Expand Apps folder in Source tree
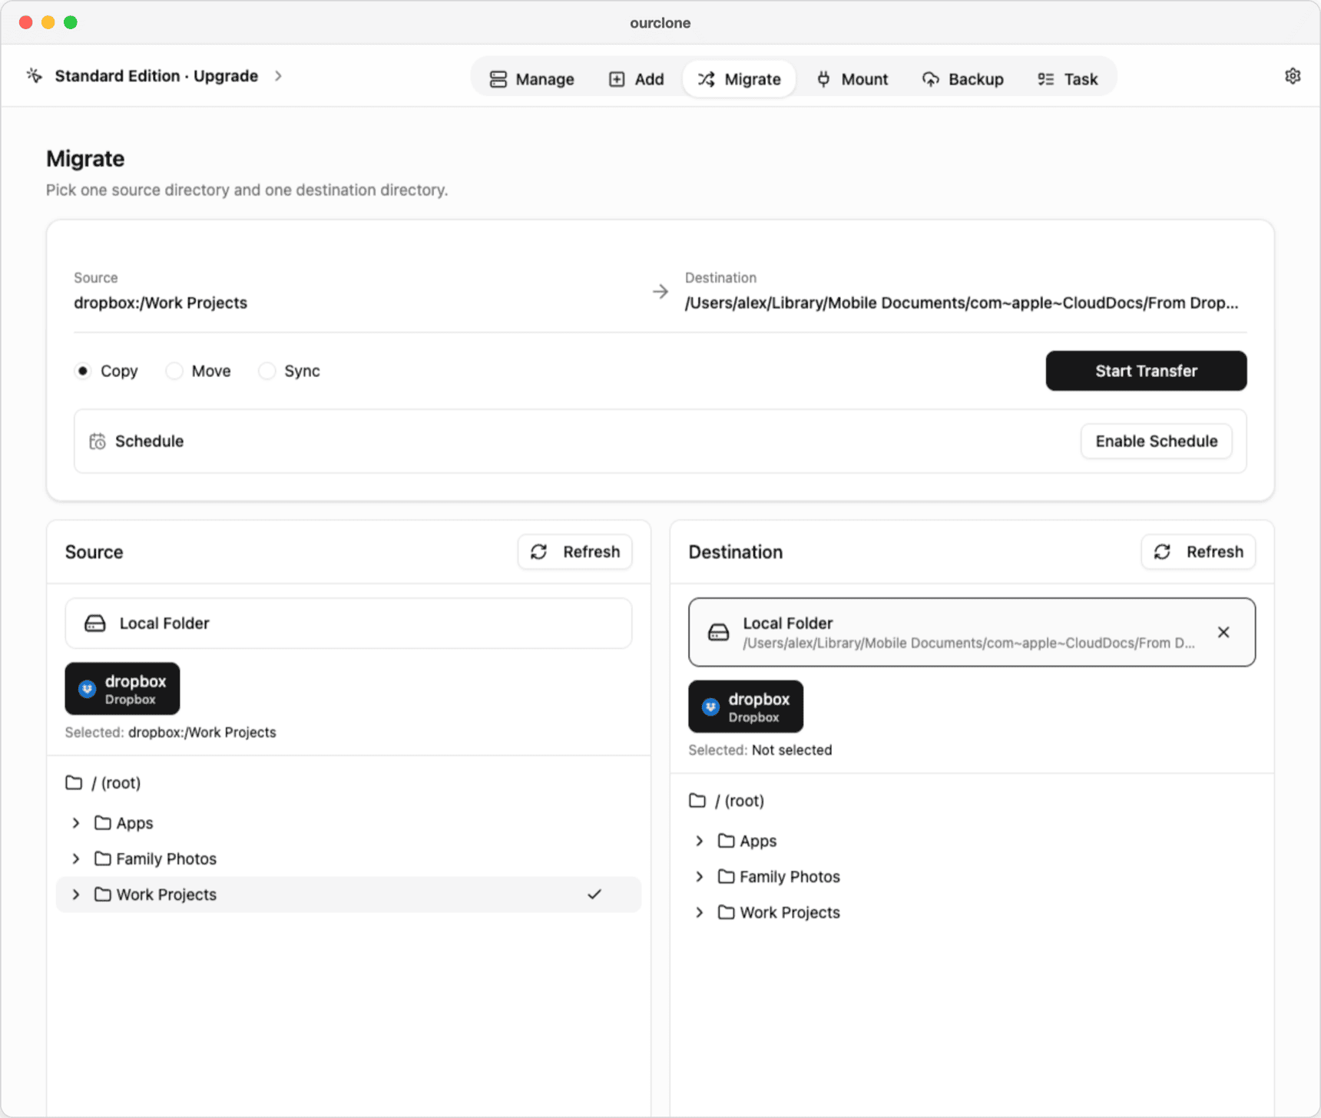The height and width of the screenshot is (1118, 1321). point(76,823)
